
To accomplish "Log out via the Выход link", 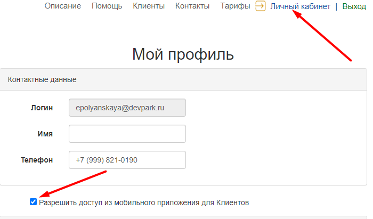I will 354,6.
